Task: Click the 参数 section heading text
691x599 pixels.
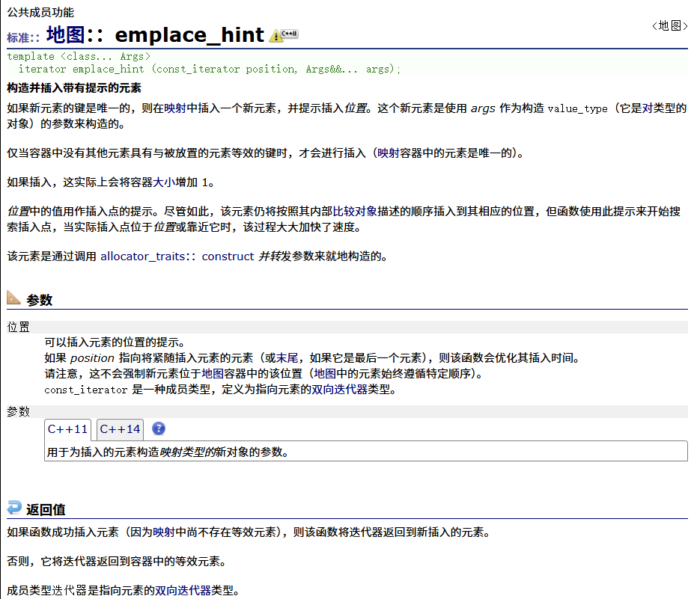Action: [39, 300]
